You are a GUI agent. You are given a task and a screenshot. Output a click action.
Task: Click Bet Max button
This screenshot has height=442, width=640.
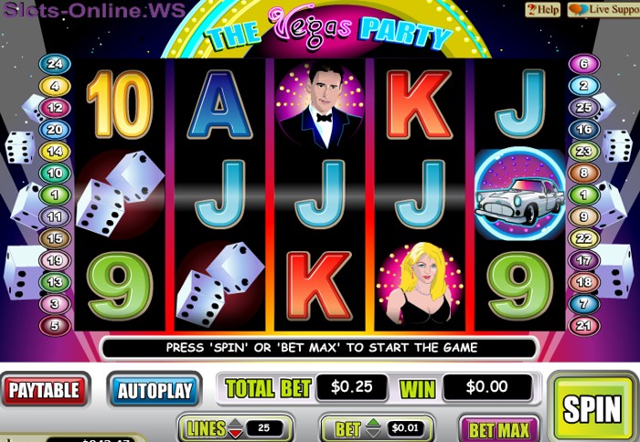point(499,429)
